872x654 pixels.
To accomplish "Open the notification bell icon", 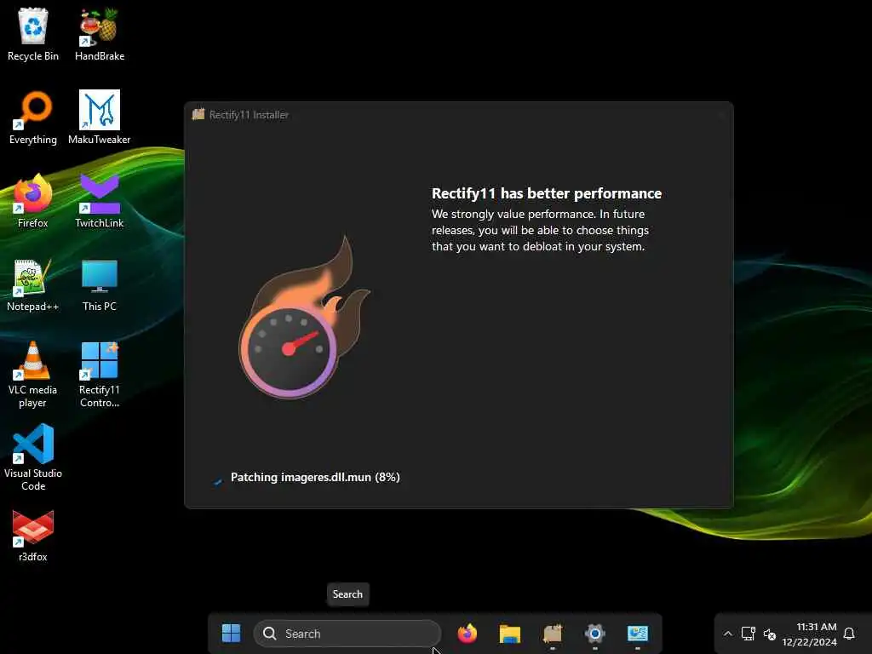I will click(849, 634).
